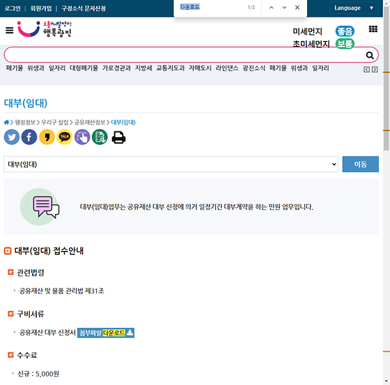The image size is (390, 385).
Task: Select the 지방세 keyword
Action: pyautogui.click(x=143, y=68)
